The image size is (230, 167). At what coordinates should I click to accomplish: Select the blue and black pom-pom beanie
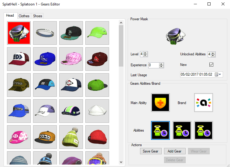(45, 158)
